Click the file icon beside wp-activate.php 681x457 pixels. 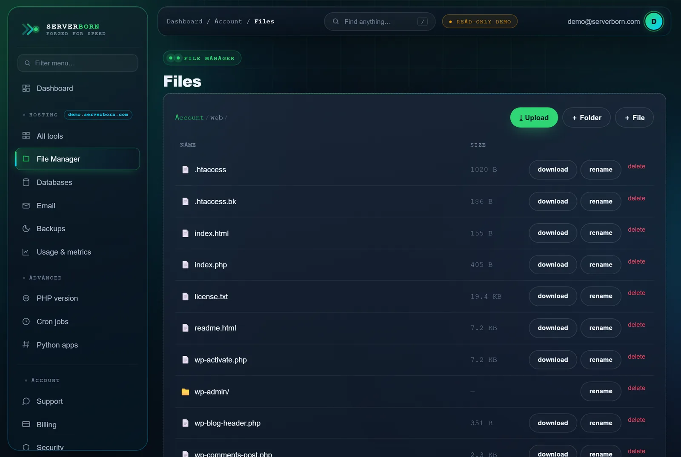point(186,360)
